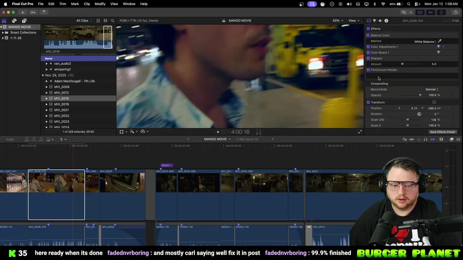The image size is (463, 260).
Task: Open the Blend Mode Normal dropdown
Action: [x=432, y=89]
